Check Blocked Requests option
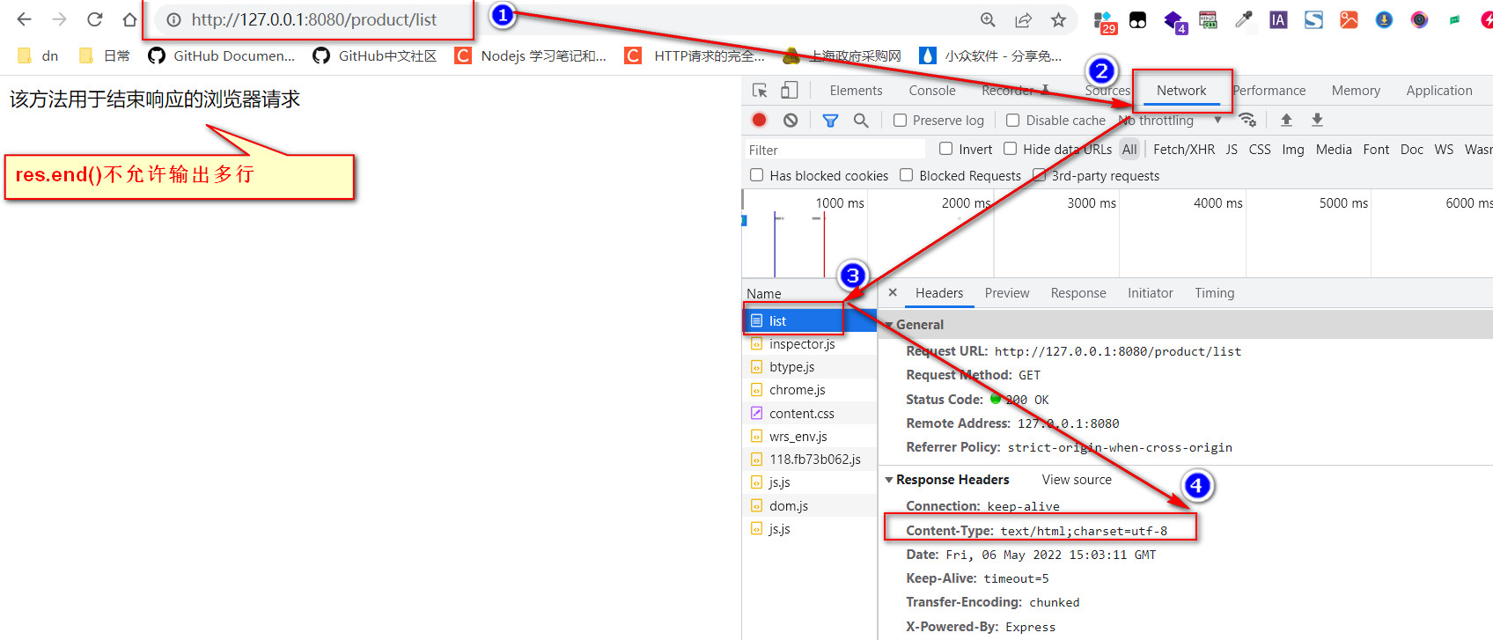 pyautogui.click(x=906, y=175)
